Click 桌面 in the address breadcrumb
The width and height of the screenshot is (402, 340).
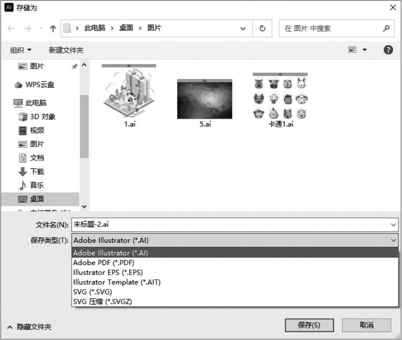126,28
